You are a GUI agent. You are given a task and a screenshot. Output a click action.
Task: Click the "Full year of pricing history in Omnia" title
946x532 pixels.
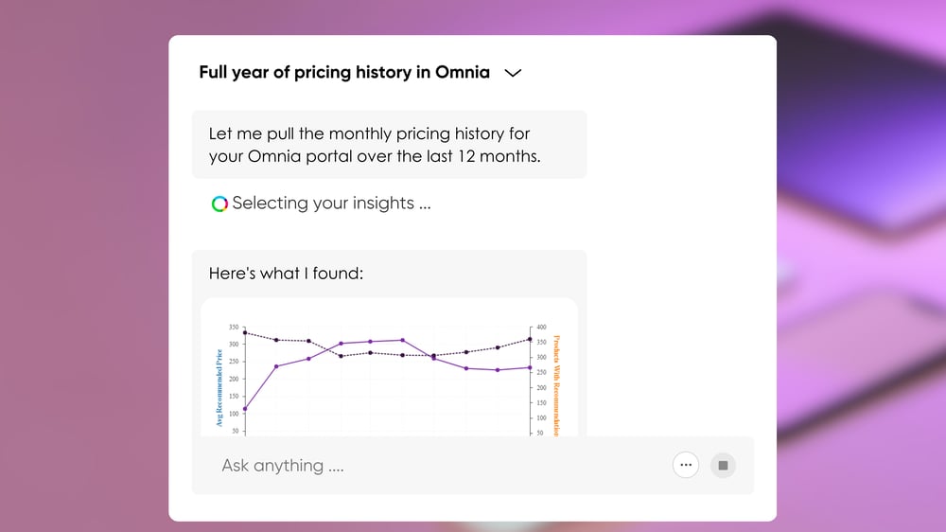(x=344, y=73)
